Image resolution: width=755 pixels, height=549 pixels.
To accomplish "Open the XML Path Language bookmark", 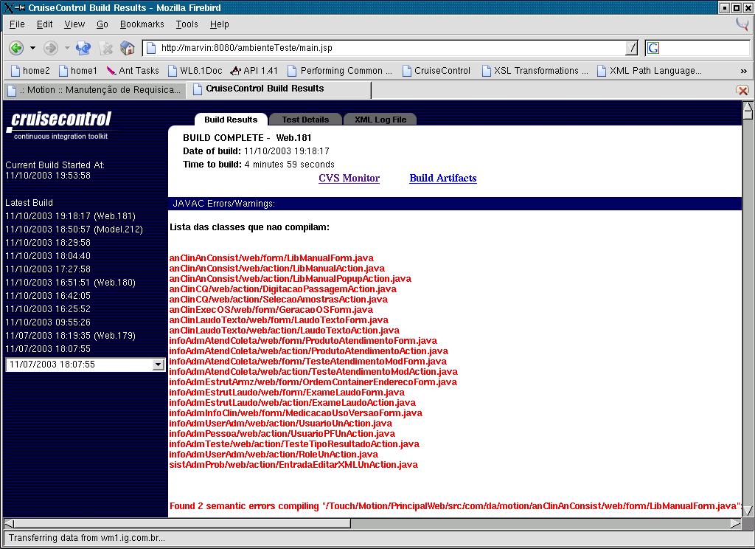I will tap(650, 71).
